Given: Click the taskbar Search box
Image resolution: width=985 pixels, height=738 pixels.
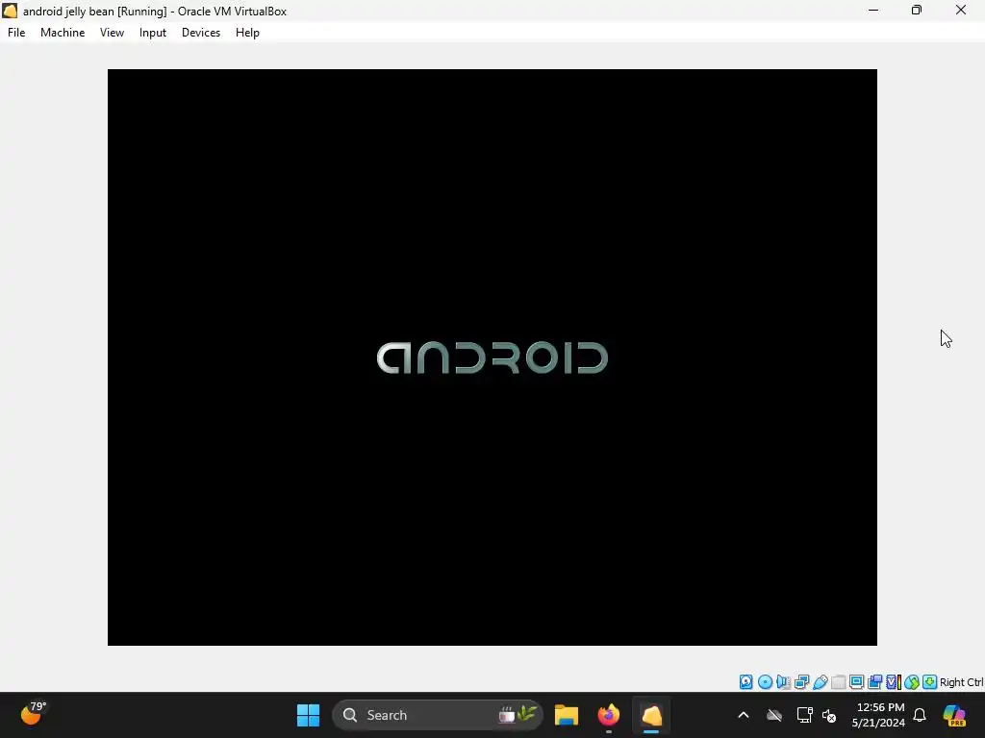Looking at the screenshot, I should pos(438,715).
